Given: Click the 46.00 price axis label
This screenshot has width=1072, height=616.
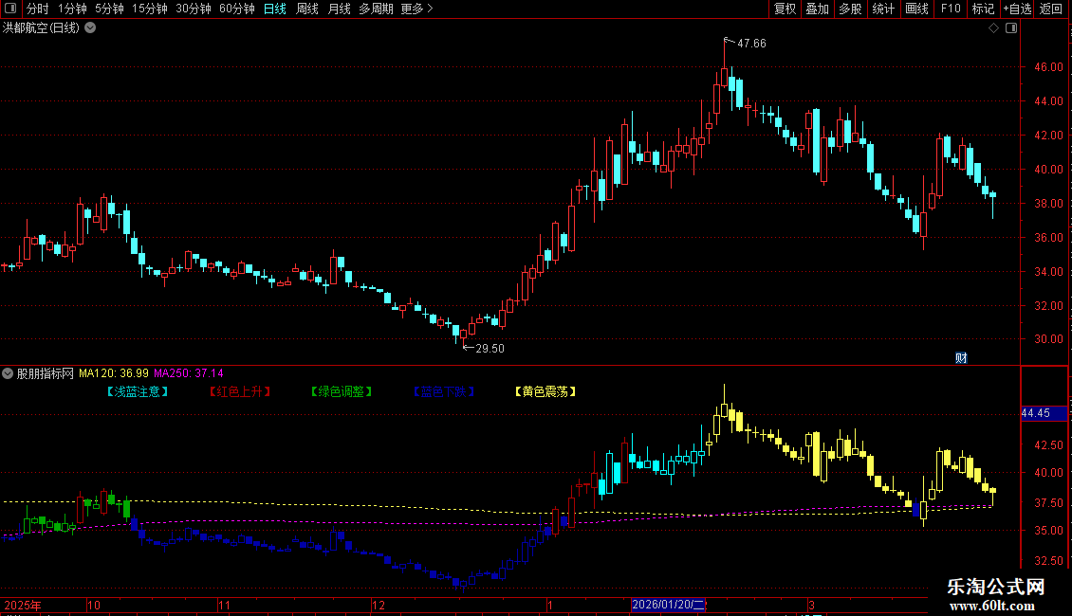Looking at the screenshot, I should pos(1048,67).
